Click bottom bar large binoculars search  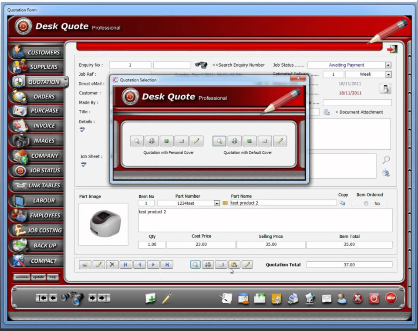(x=73, y=298)
